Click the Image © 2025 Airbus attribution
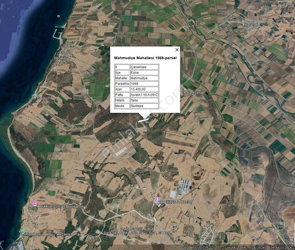 (137, 229)
